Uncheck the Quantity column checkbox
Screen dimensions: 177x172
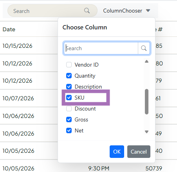click(x=69, y=76)
